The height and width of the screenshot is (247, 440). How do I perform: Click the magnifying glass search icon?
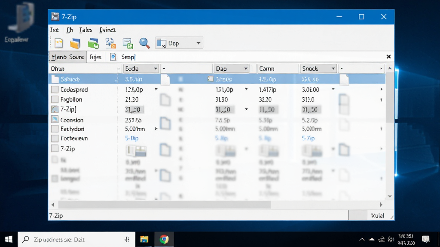pyautogui.click(x=144, y=43)
